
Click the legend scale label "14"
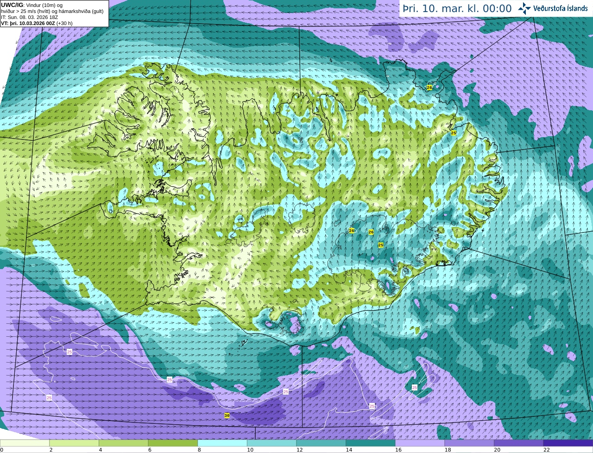349,450
